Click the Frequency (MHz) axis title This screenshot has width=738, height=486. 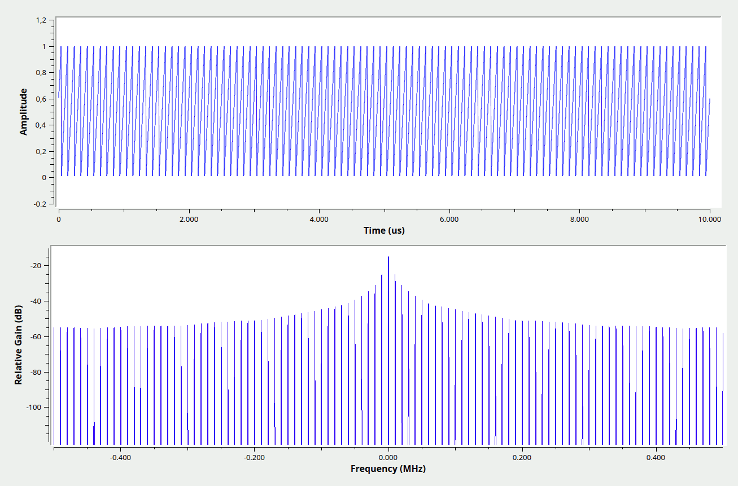click(388, 469)
